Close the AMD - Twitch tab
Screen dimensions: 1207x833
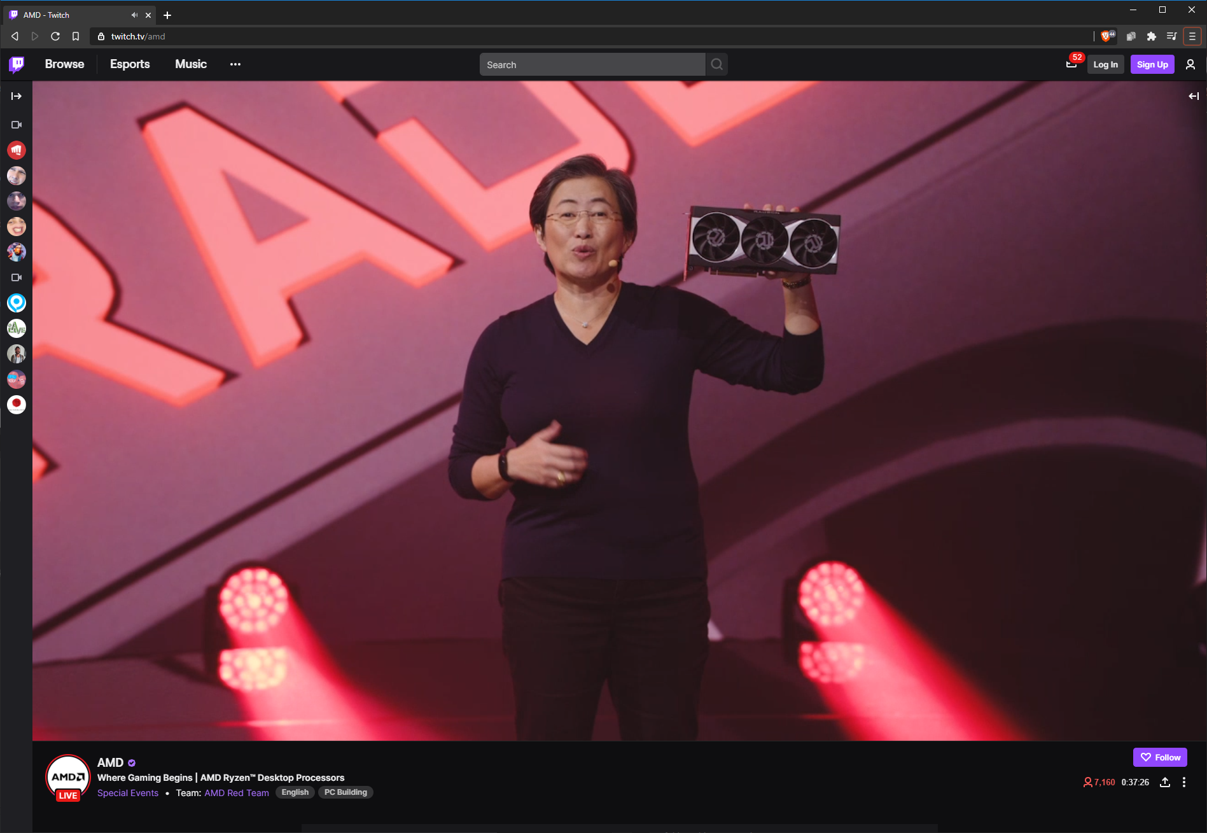click(x=148, y=15)
